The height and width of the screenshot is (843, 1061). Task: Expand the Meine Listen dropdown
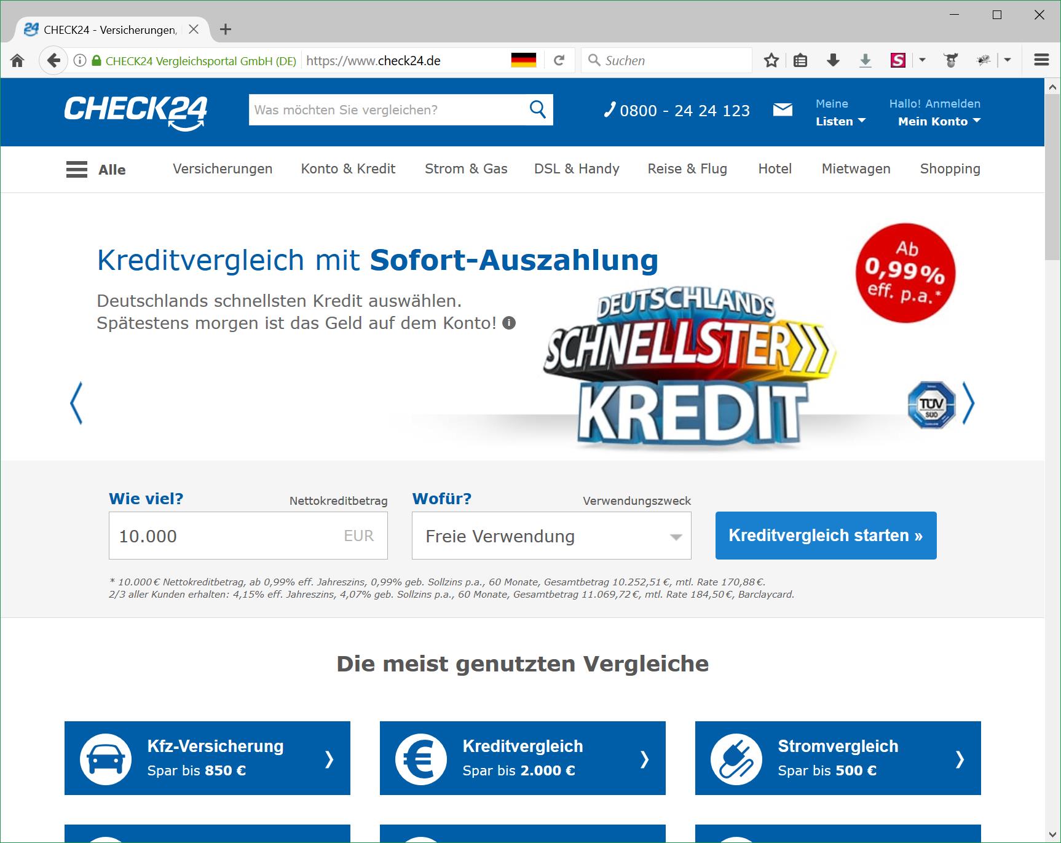[840, 121]
